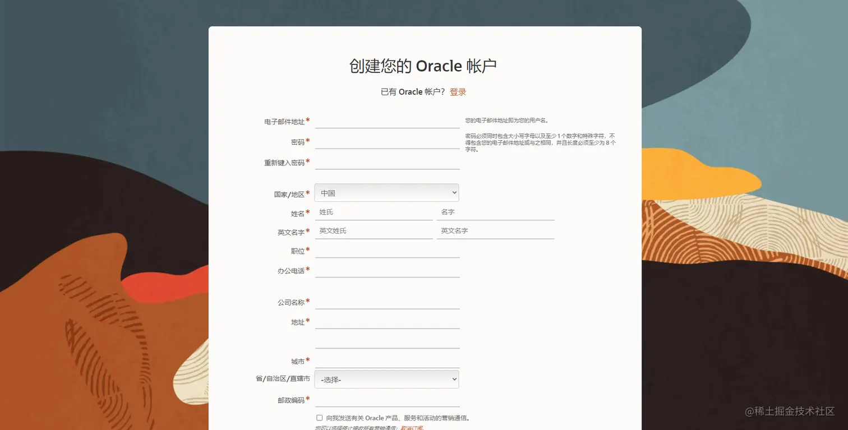Focus the first 地址 address line field
The height and width of the screenshot is (430, 848).
click(x=387, y=321)
